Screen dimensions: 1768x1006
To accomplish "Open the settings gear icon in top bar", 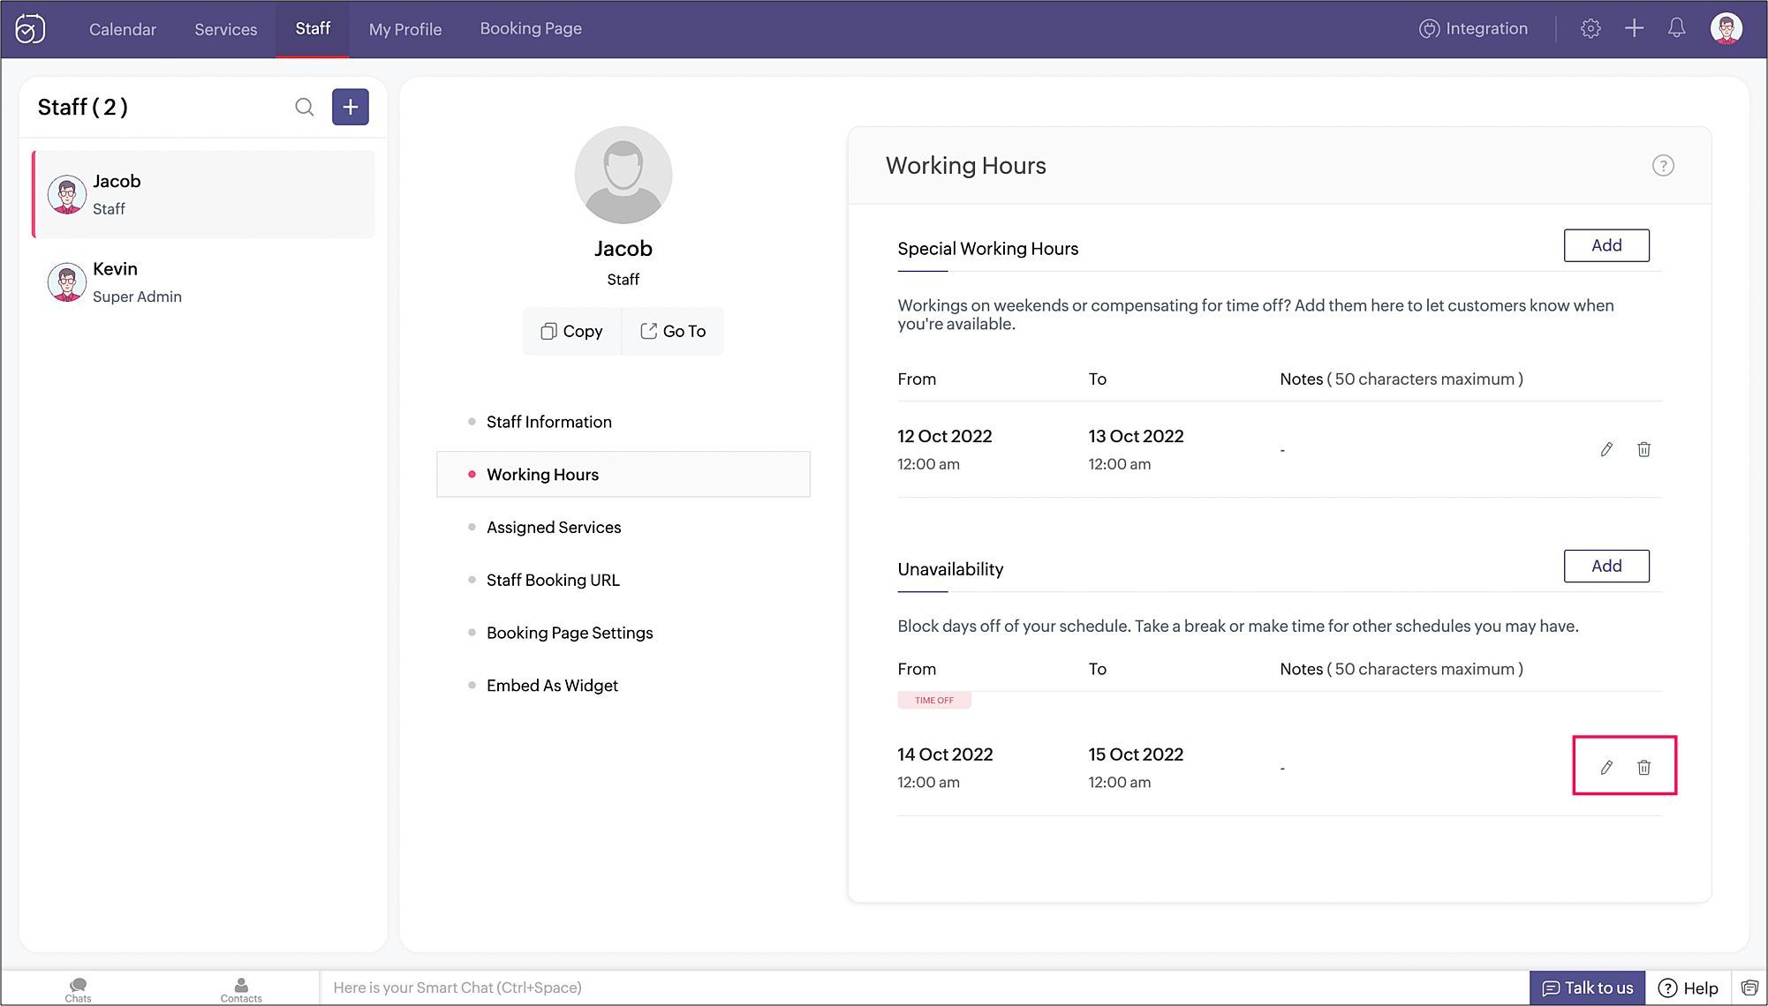I will [x=1590, y=28].
